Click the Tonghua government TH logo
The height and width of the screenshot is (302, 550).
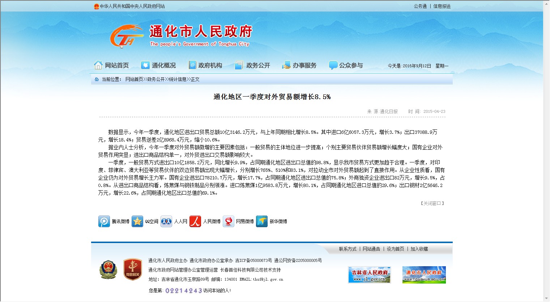coord(127,36)
